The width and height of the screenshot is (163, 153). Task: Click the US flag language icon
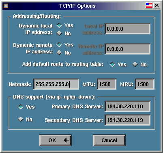(149, 6)
